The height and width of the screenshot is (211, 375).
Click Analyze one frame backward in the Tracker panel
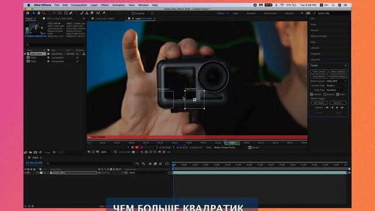pyautogui.click(x=327, y=108)
